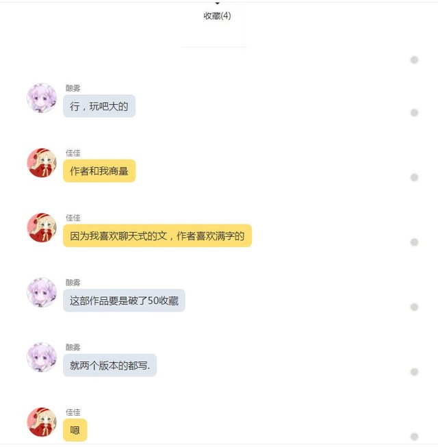438x447 pixels.
Task: Toggle the gray dot next to '作者和我商量'
Action: point(414,177)
